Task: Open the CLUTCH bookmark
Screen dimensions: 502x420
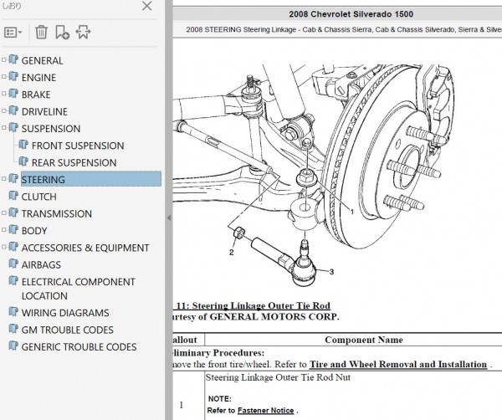Action: (38, 197)
